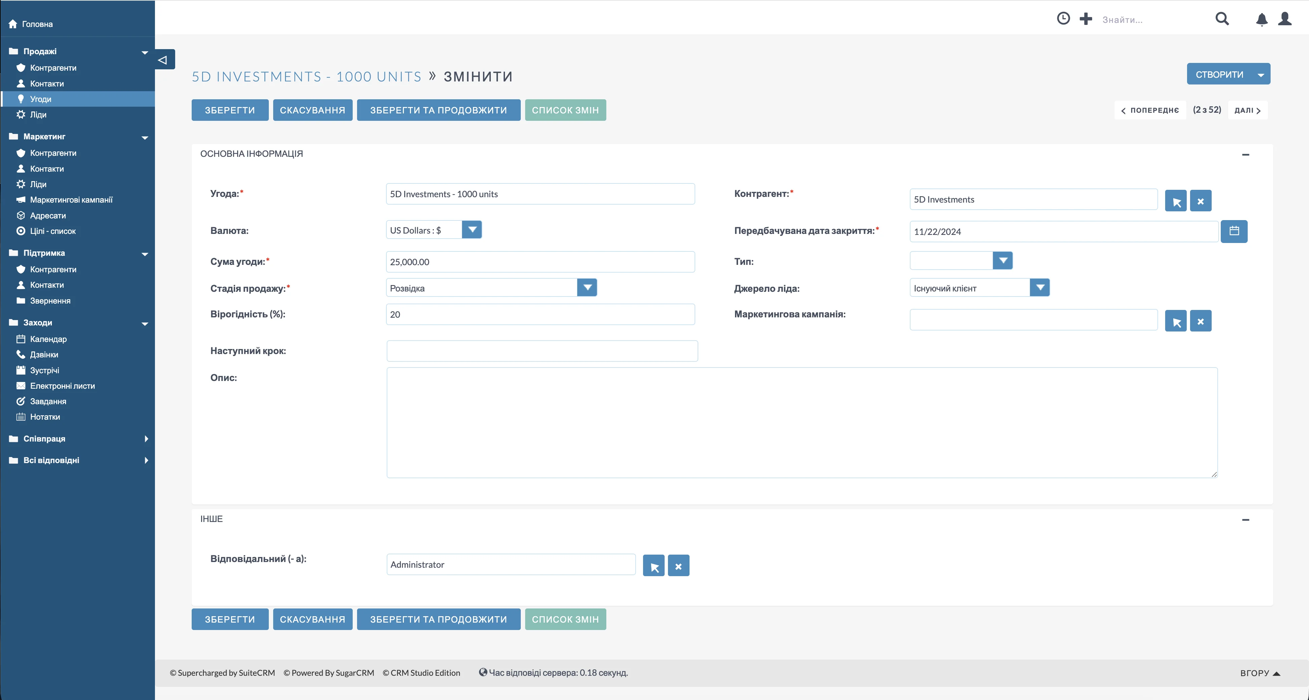
Task: Click into the Наступний крок field
Action: 542,351
